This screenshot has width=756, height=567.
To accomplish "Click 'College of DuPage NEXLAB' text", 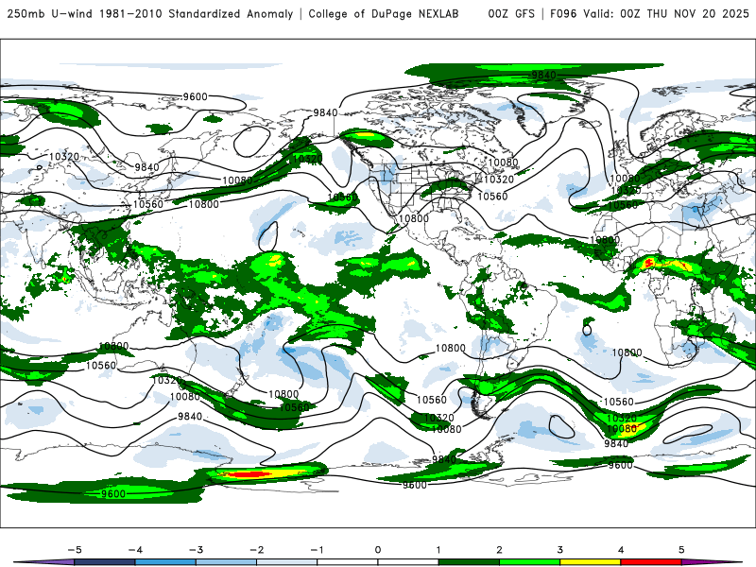I will (x=384, y=14).
